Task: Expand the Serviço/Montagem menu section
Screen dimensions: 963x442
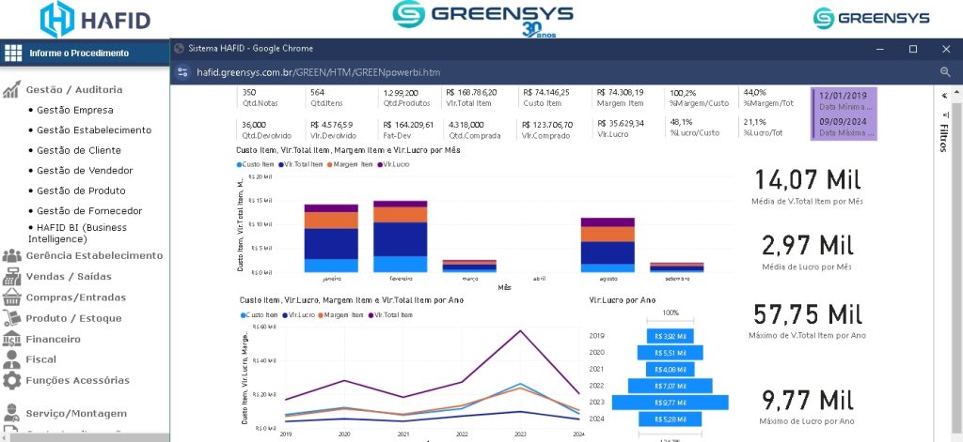Action: (75, 413)
